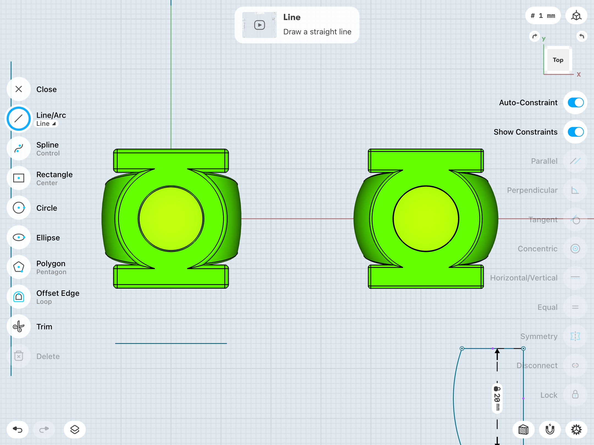The width and height of the screenshot is (594, 445).
Task: Apply the Parallel constraint
Action: click(x=575, y=161)
